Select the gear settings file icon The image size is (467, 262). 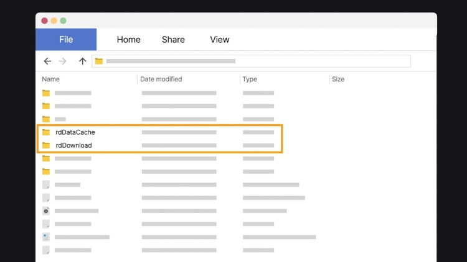coord(46,211)
